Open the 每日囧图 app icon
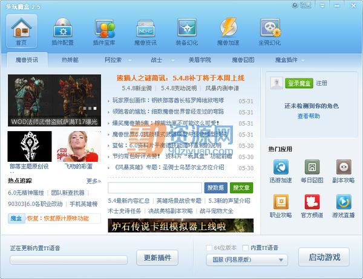This screenshot has height=279, width=363. (312, 167)
